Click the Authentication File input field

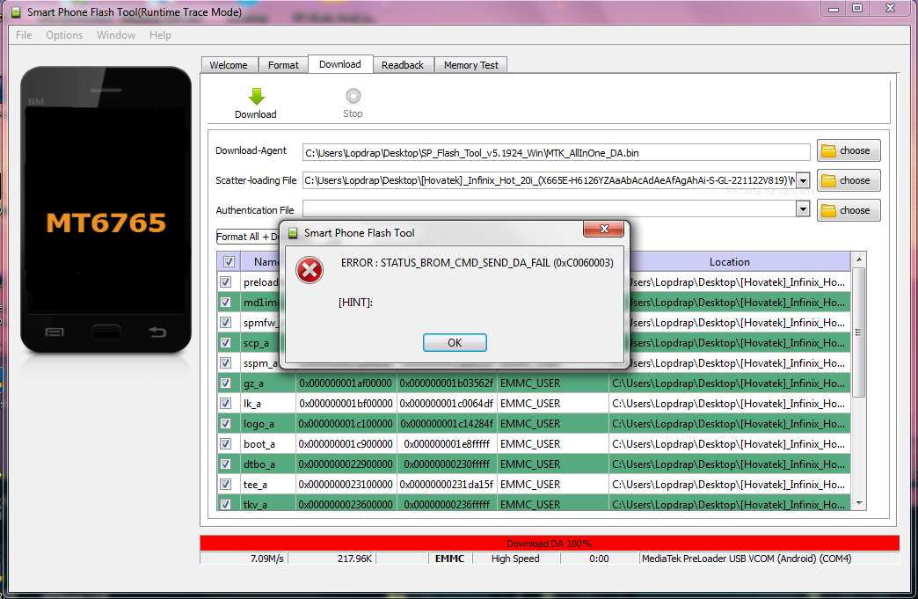click(x=550, y=208)
